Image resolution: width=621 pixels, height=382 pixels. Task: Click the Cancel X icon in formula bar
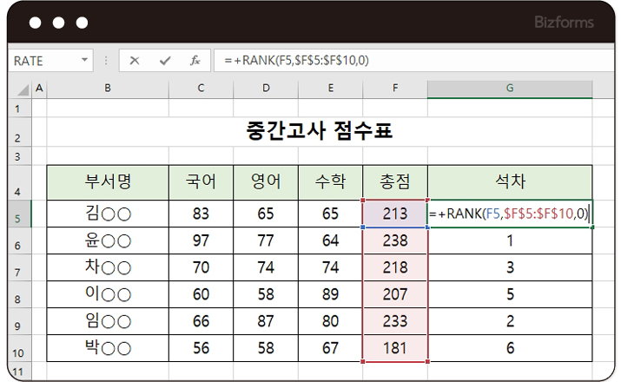pyautogui.click(x=135, y=61)
